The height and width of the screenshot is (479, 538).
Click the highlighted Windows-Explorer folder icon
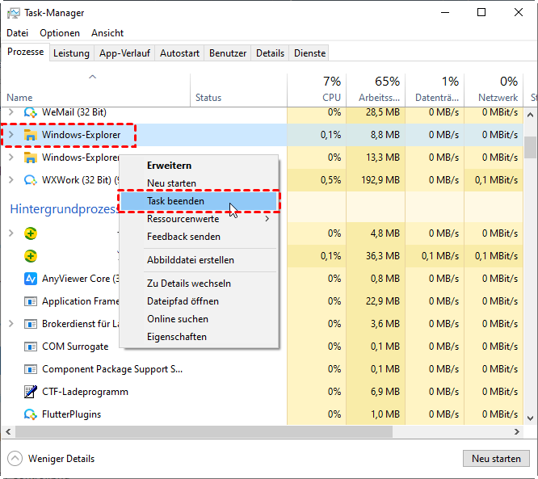click(x=30, y=134)
